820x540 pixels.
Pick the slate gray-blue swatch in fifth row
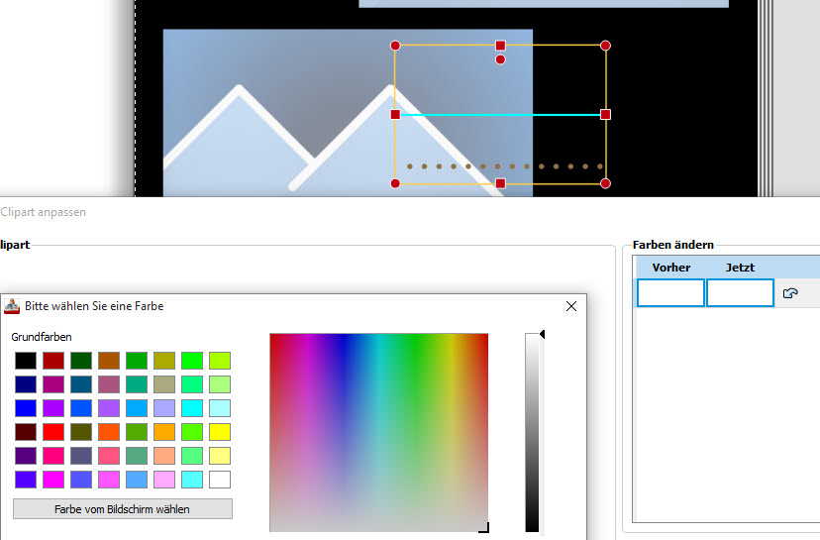click(x=81, y=456)
